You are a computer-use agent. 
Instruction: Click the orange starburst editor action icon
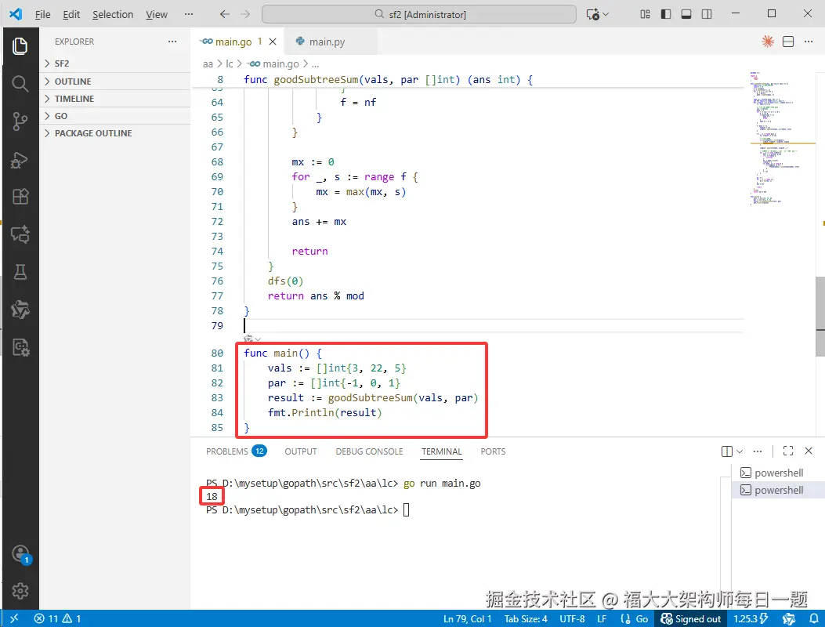click(768, 42)
